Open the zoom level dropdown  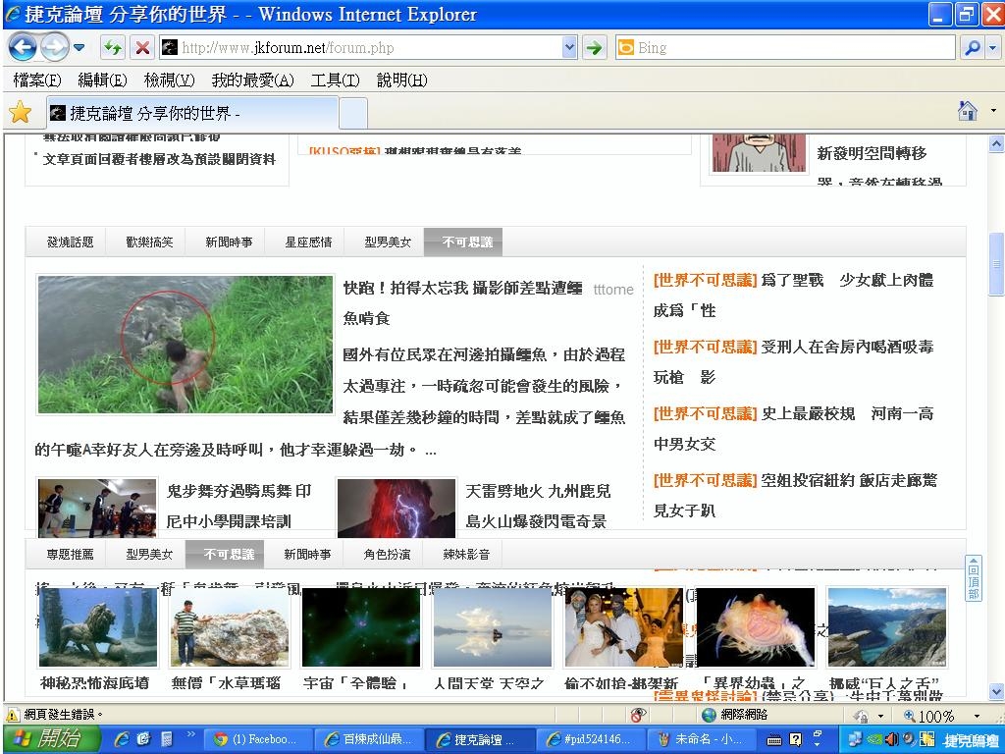976,717
